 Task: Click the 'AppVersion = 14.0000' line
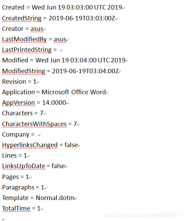[x=34, y=103]
